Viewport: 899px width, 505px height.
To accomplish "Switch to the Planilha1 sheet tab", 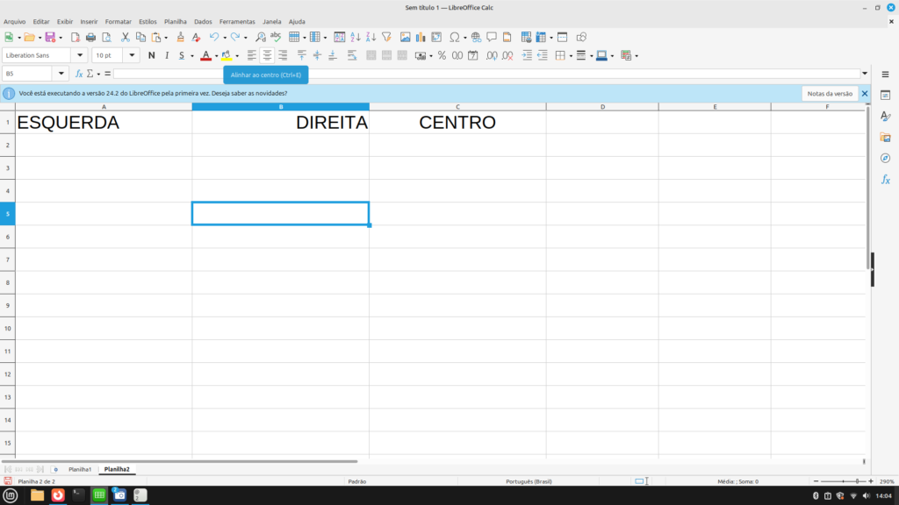I will pyautogui.click(x=80, y=470).
